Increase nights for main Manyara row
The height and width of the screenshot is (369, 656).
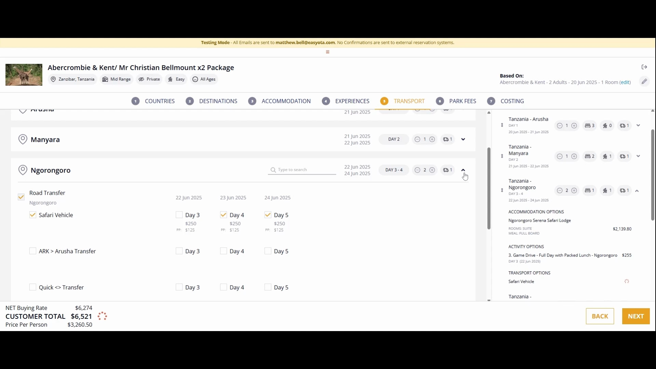tap(432, 139)
